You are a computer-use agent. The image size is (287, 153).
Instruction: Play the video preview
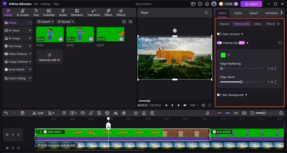click(172, 105)
